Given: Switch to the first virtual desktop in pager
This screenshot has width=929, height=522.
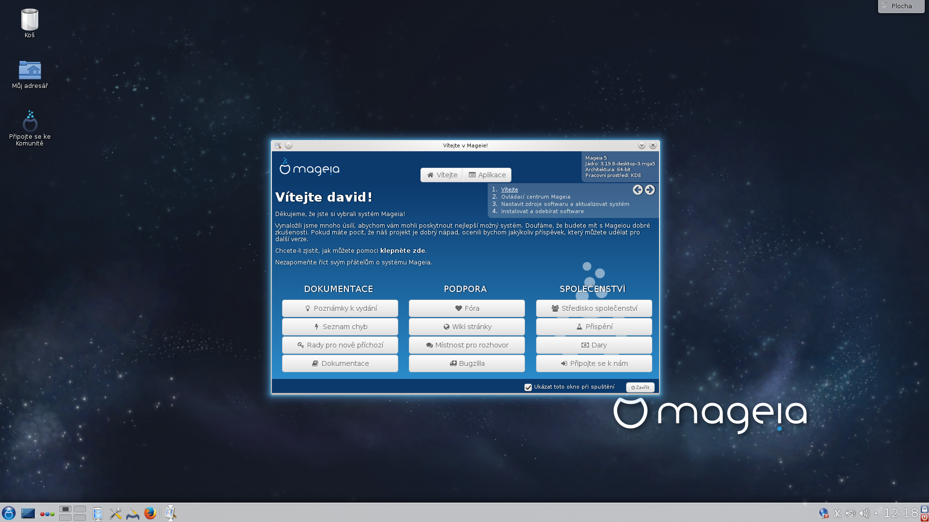Looking at the screenshot, I should pos(65,509).
